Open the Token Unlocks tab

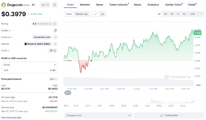click(119, 5)
